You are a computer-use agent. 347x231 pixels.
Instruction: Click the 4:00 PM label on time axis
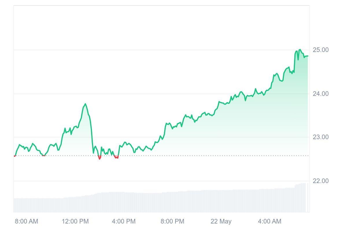coord(124,221)
